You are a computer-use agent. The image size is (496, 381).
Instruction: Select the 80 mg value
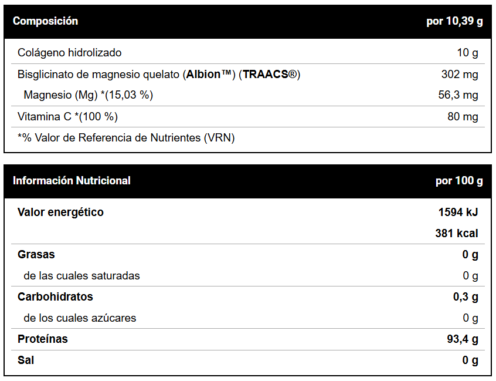coord(463,117)
